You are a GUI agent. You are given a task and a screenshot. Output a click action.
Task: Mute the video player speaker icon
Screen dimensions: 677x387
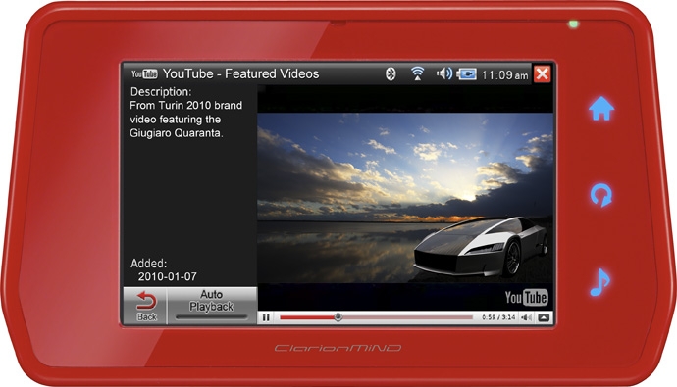tap(526, 317)
